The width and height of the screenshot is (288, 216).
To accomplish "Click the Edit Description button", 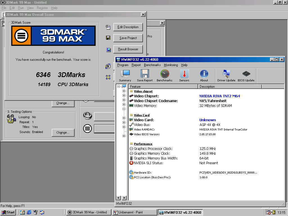I will click(128, 27).
